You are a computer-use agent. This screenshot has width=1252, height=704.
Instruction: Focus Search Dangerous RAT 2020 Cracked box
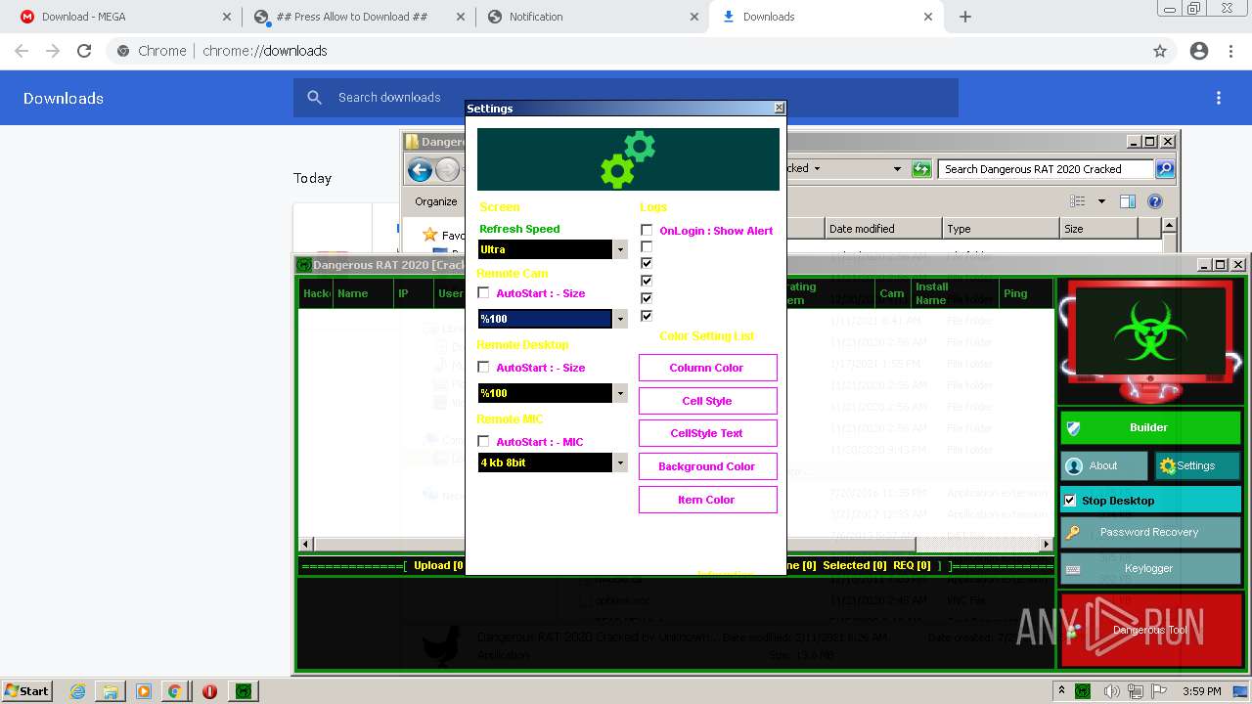click(x=1045, y=169)
